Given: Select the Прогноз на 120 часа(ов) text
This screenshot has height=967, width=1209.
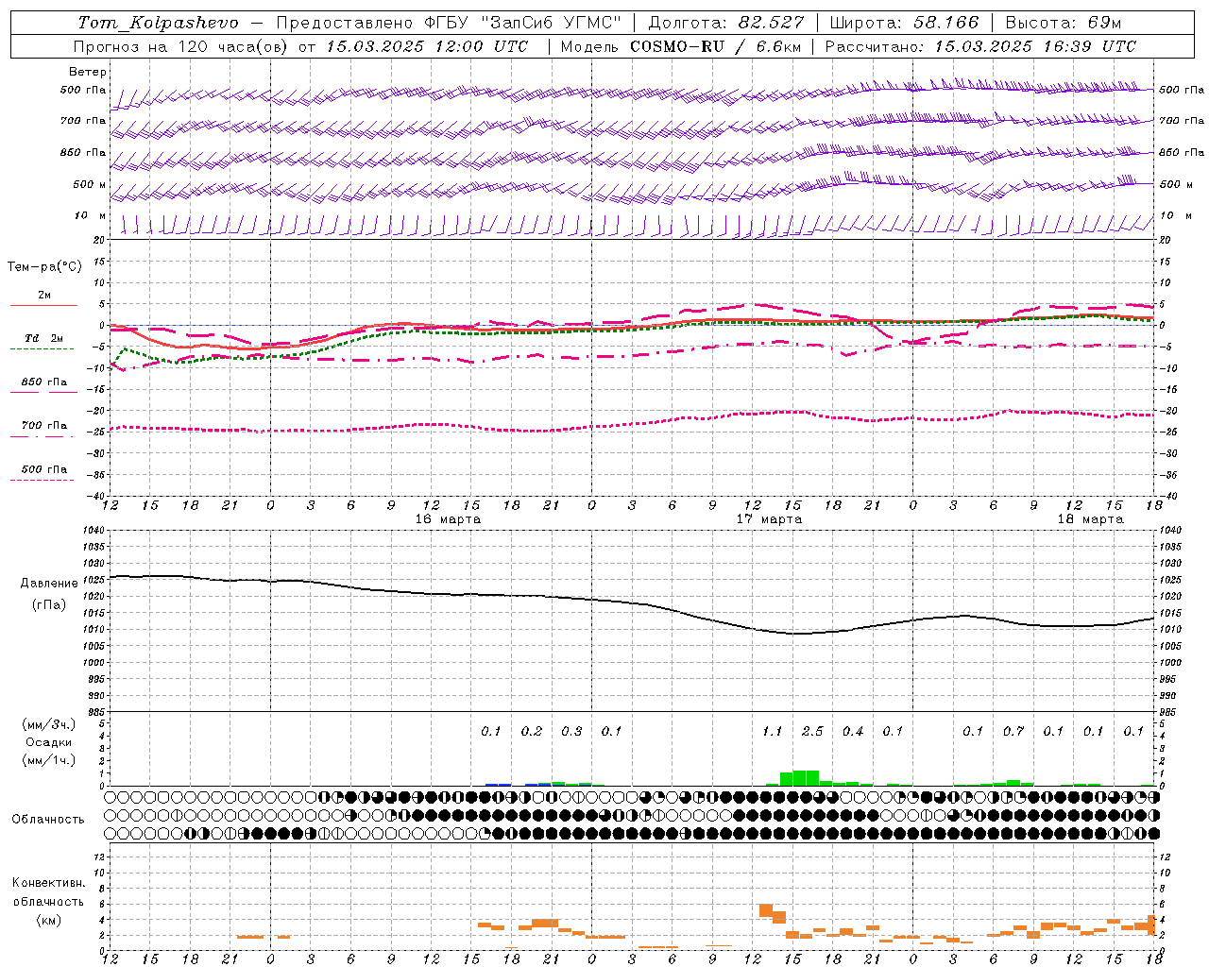Looking at the screenshot, I should [x=181, y=46].
